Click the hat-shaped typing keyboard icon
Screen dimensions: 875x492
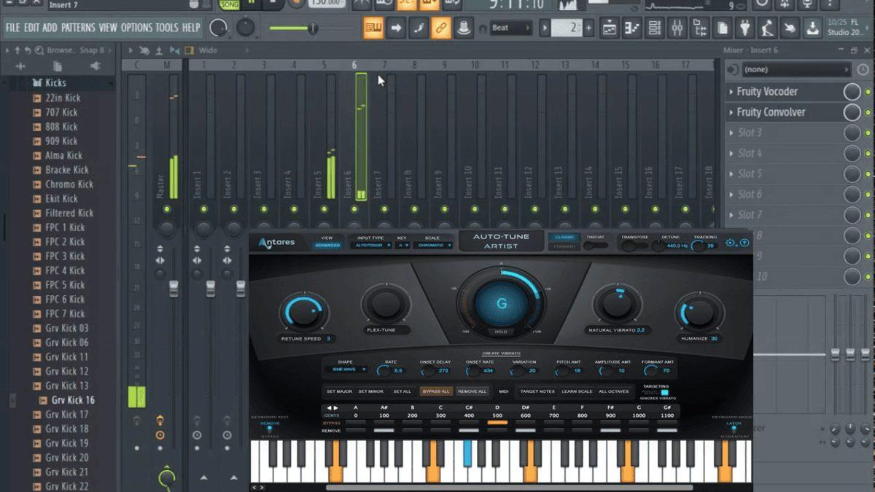pos(462,28)
